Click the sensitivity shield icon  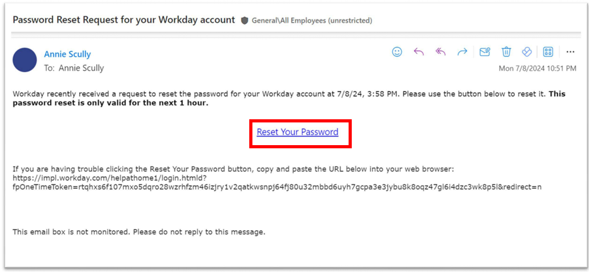click(244, 20)
